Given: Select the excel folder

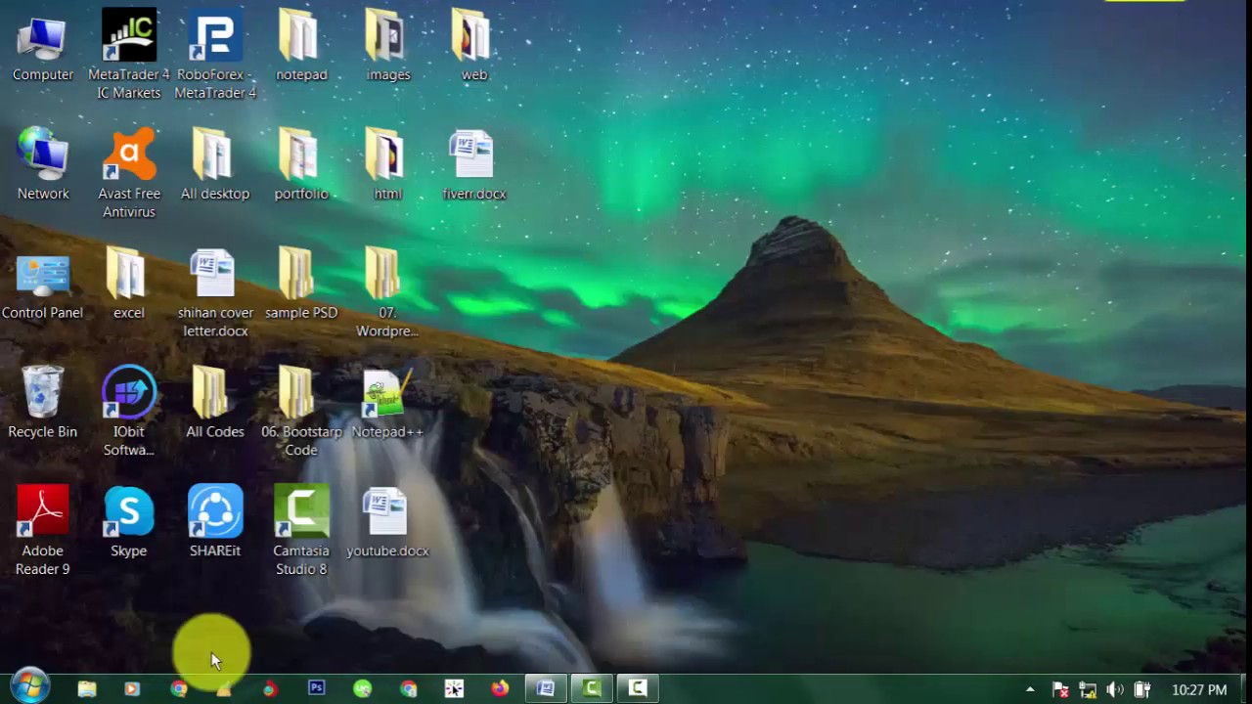Looking at the screenshot, I should [x=129, y=284].
